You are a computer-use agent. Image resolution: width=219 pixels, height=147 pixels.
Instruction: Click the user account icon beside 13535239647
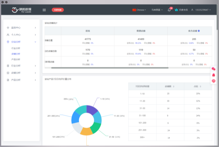pos(192,10)
